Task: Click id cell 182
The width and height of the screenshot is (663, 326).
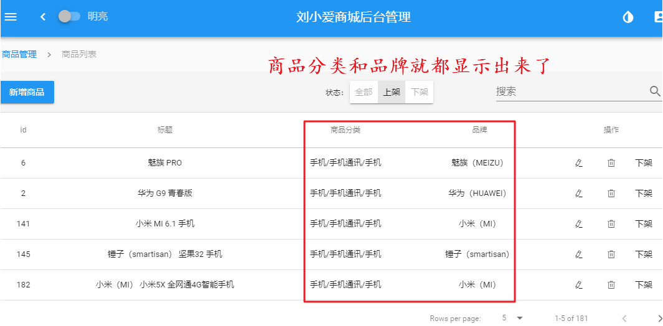Action: click(x=23, y=284)
